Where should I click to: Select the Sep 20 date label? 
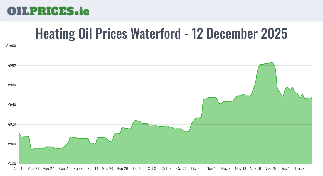[107, 169]
